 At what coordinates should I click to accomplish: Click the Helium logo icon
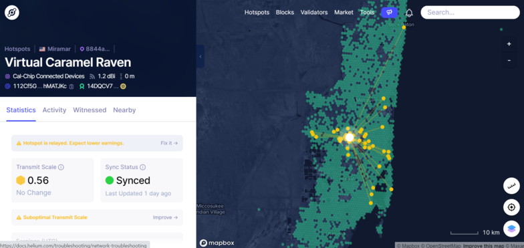12,13
